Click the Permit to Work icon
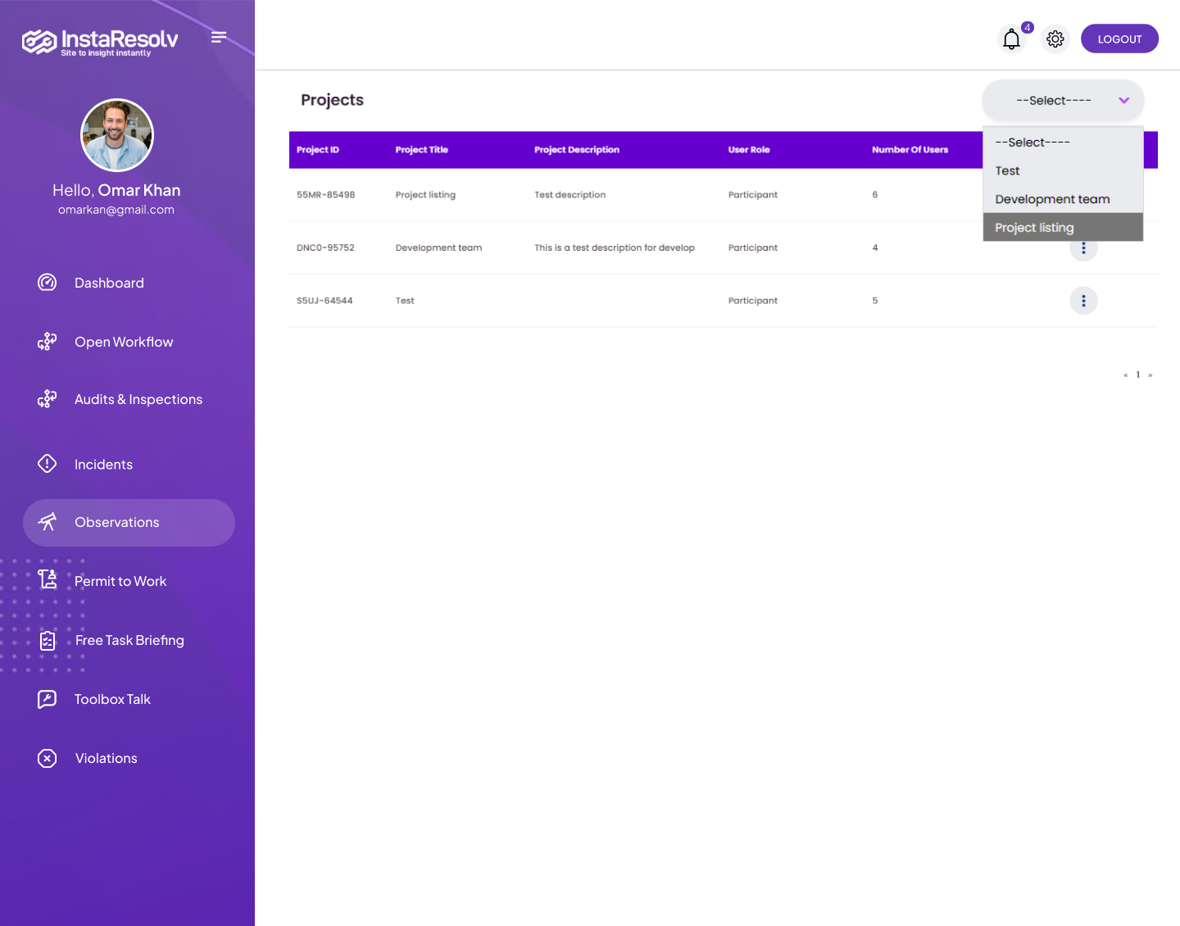 pyautogui.click(x=48, y=580)
